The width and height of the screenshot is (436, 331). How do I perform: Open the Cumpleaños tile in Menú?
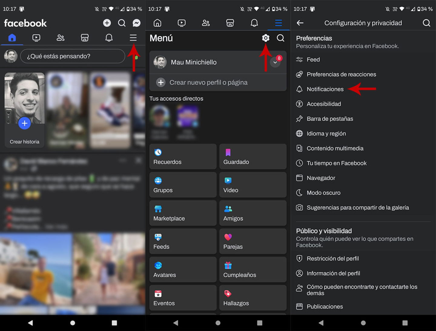253,270
